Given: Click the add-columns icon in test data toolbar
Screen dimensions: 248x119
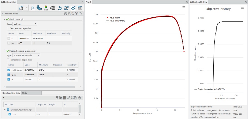Looking at the screenshot, I should pyautogui.click(x=65, y=98).
